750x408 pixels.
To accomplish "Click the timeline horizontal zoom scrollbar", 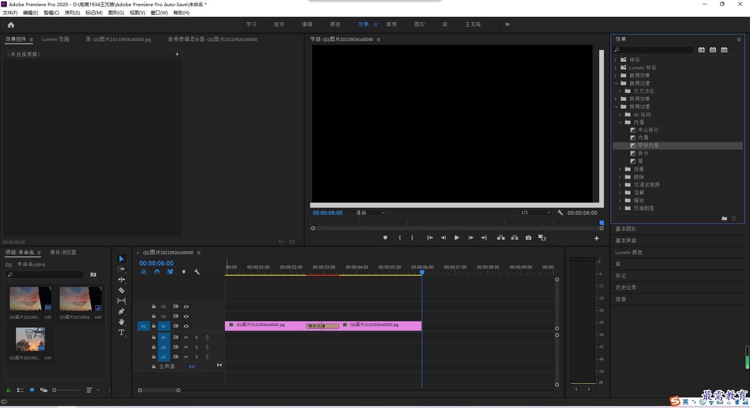I will (159, 390).
